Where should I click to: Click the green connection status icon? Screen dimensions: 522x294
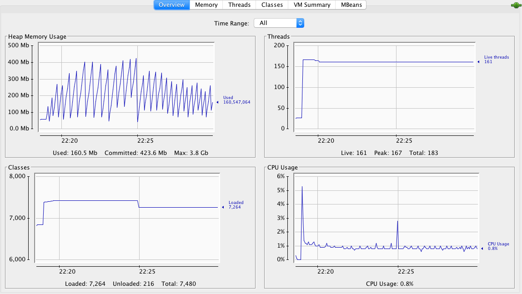[516, 5]
